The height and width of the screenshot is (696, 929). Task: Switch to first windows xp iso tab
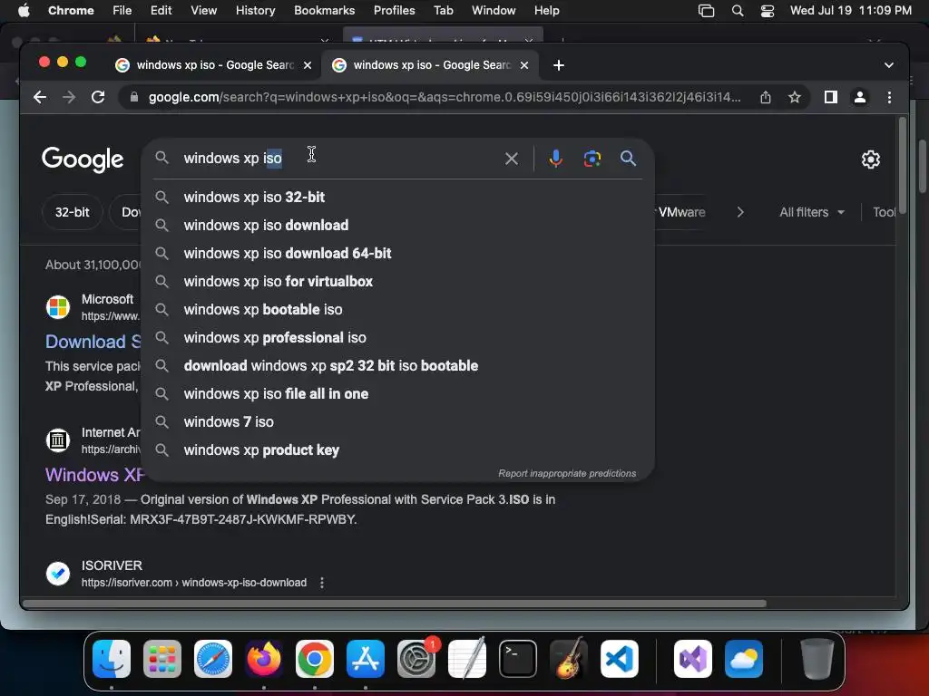213,65
